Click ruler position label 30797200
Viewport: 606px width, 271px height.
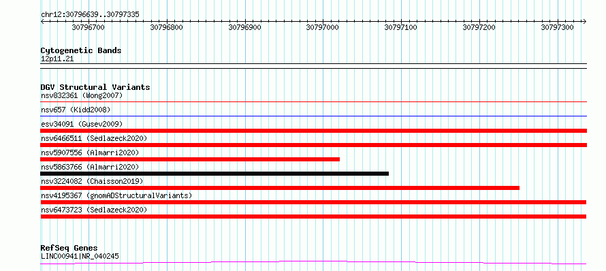tap(479, 27)
